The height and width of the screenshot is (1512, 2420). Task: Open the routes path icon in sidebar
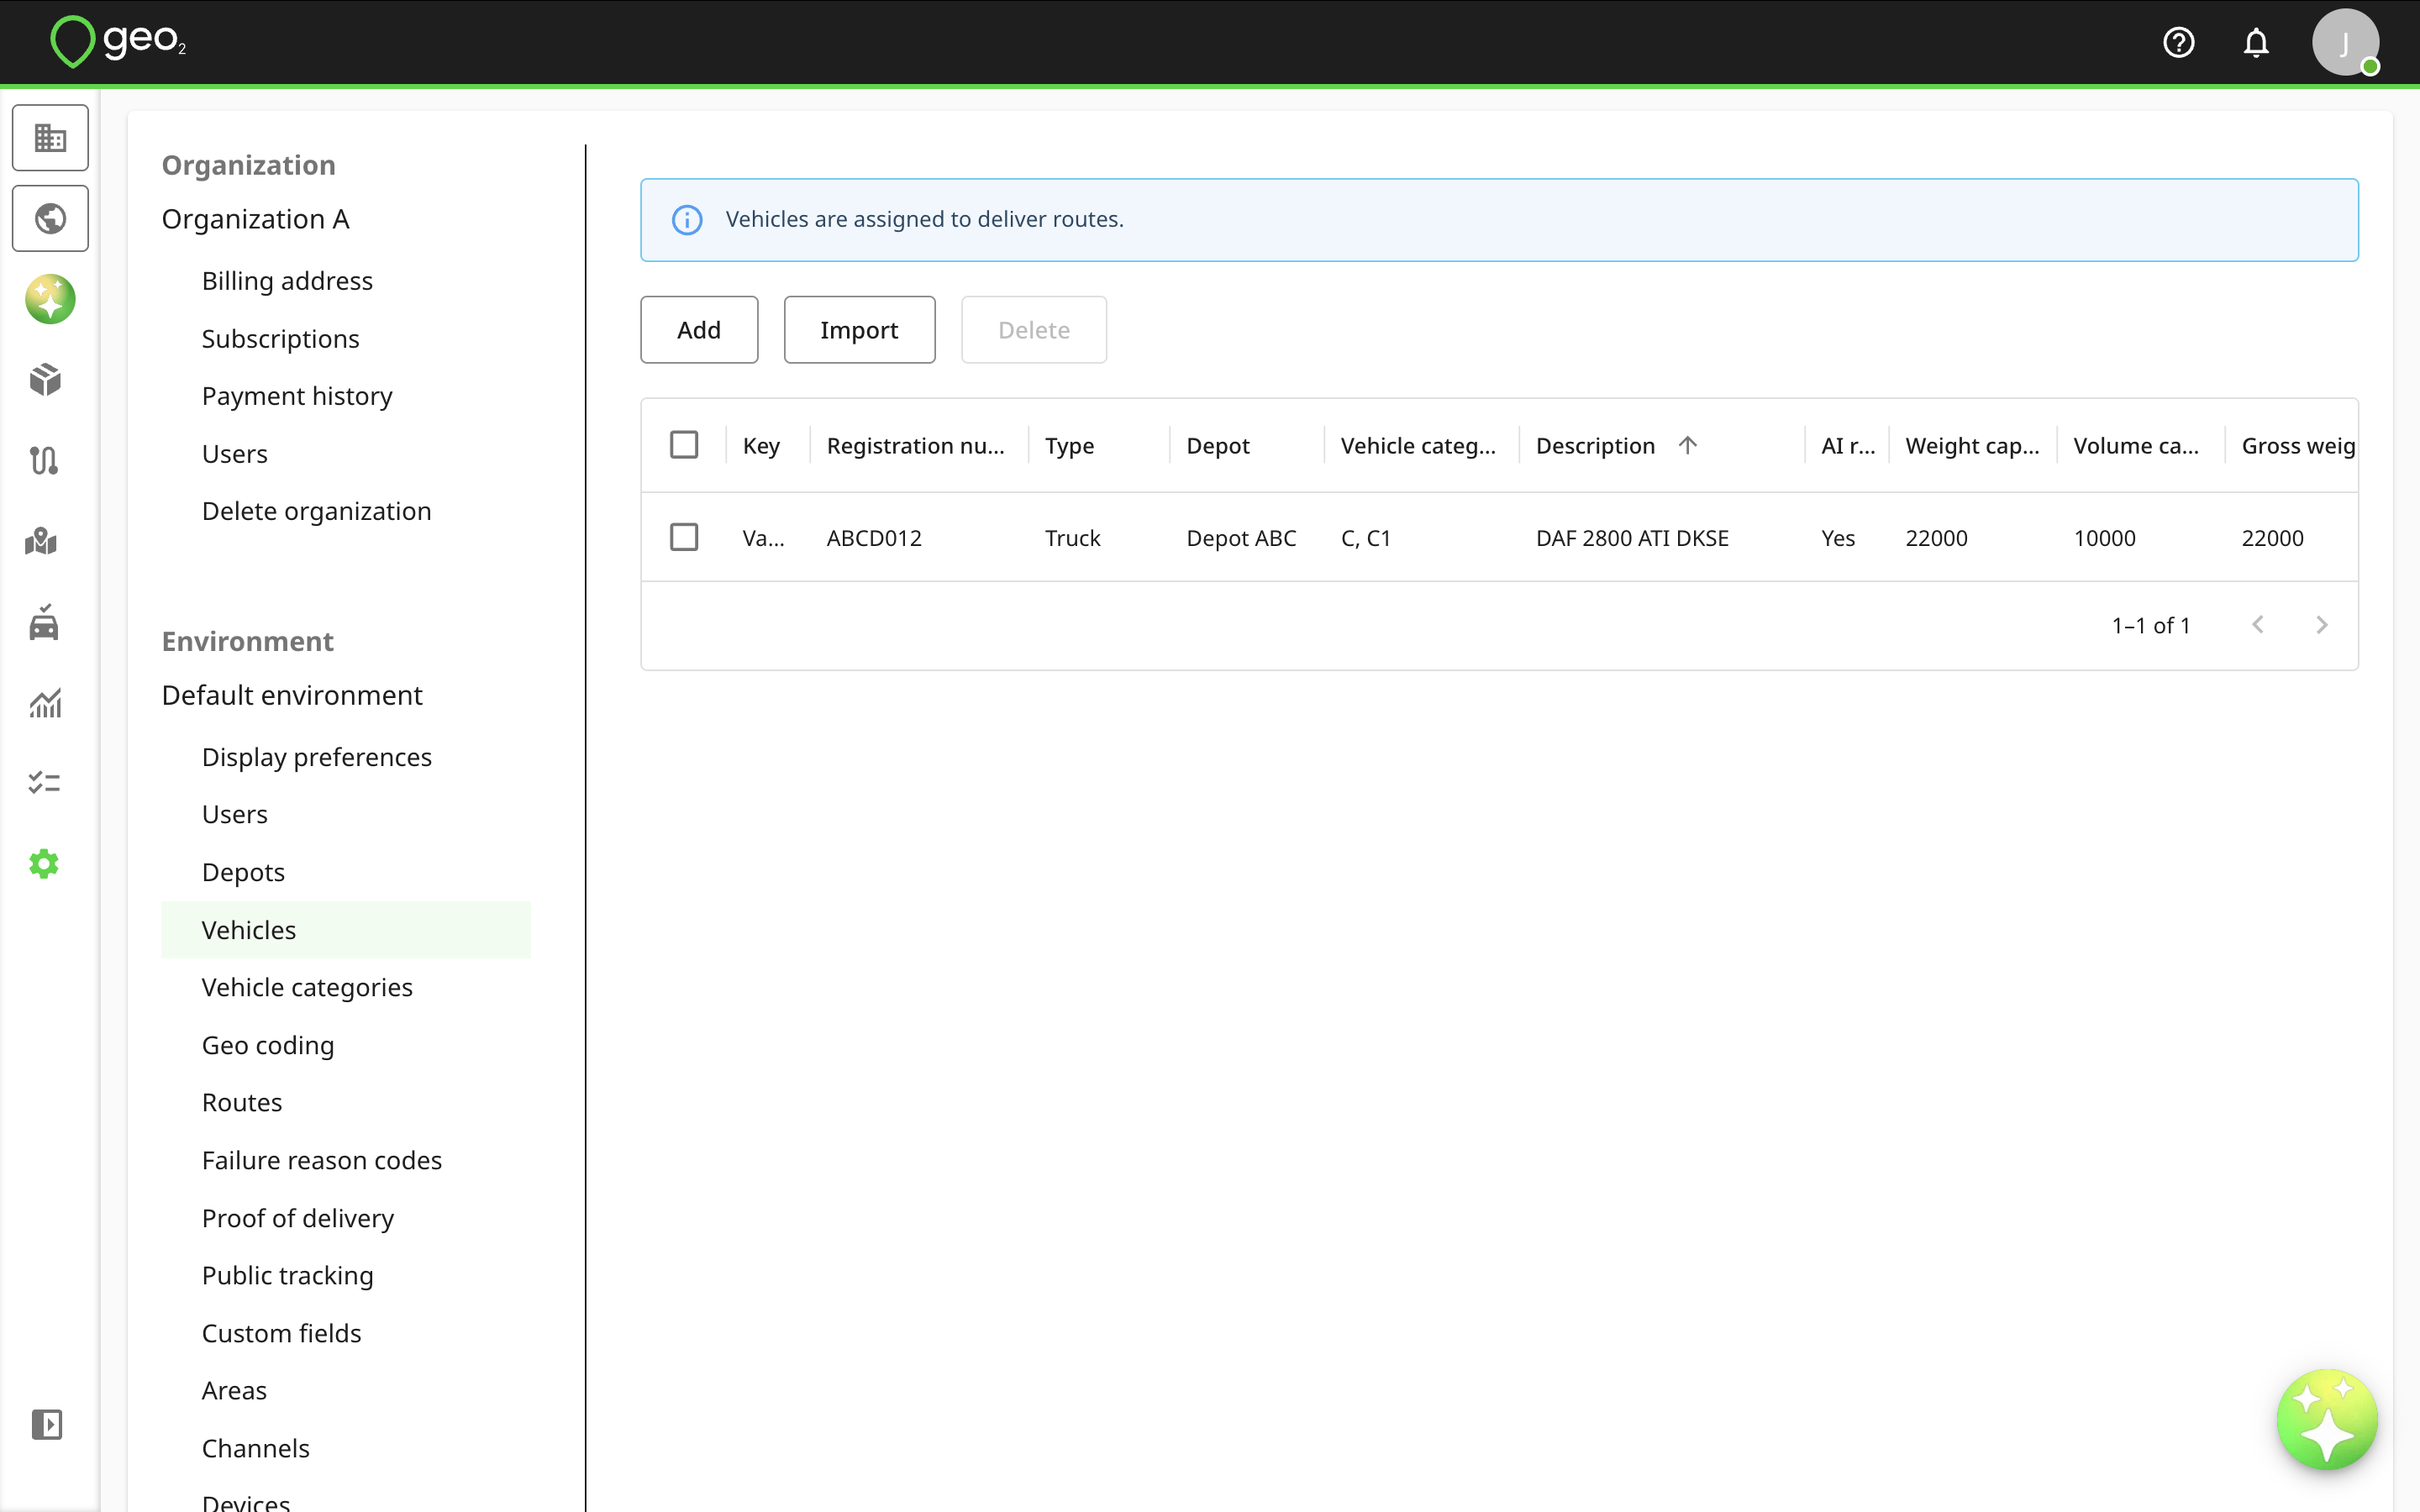tap(45, 461)
